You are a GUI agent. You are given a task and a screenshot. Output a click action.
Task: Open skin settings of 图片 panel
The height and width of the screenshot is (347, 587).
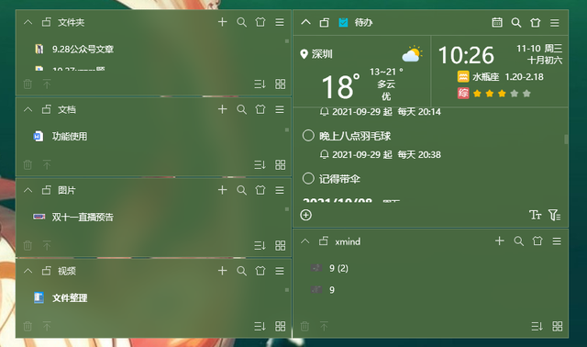tap(260, 190)
